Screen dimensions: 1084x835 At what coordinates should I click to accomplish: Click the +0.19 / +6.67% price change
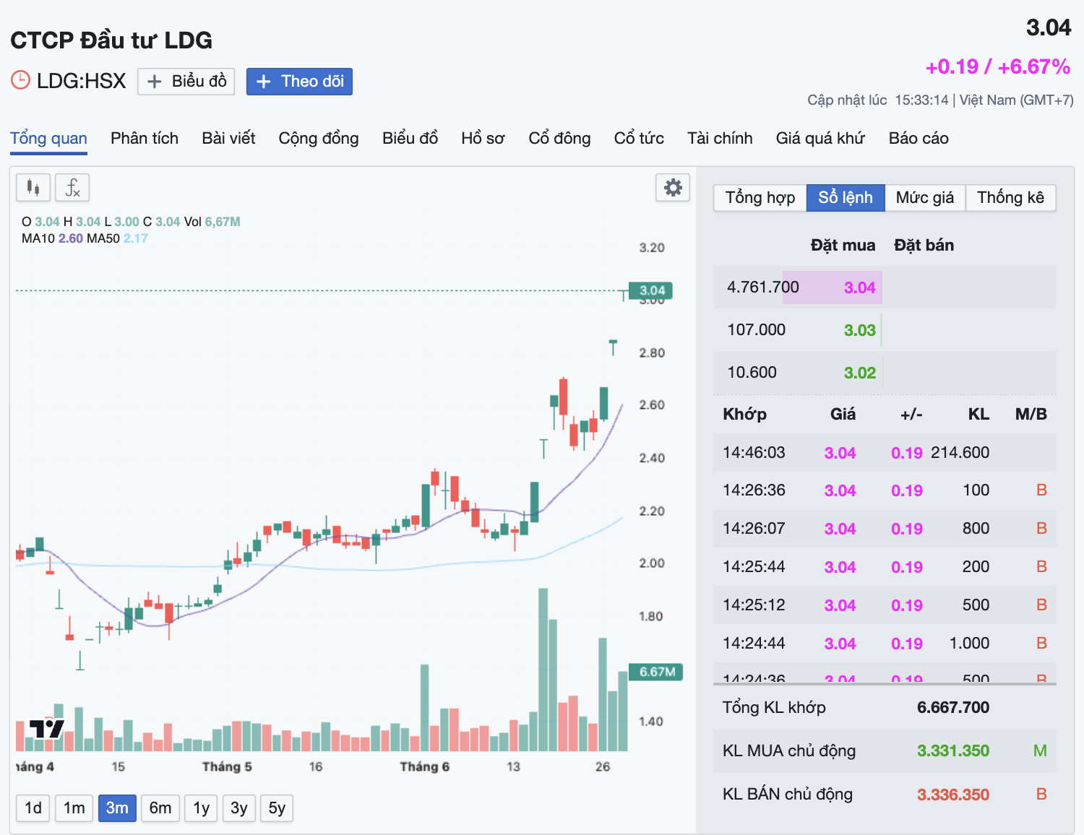click(998, 66)
